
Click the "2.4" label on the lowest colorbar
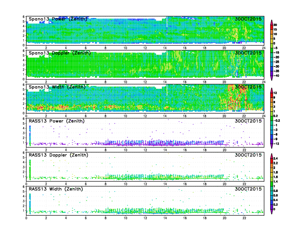pyautogui.click(x=275, y=158)
